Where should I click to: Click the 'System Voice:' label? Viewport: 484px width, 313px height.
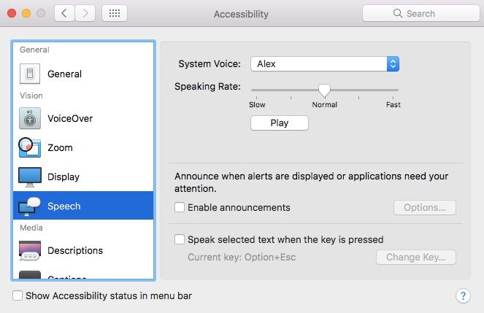[210, 63]
